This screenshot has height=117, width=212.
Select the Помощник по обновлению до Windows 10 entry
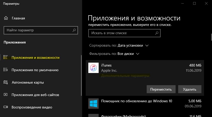[145, 104]
